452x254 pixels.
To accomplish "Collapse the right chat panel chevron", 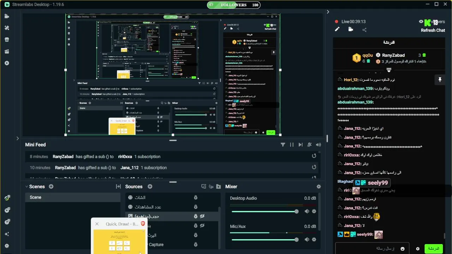I will pyautogui.click(x=328, y=12).
